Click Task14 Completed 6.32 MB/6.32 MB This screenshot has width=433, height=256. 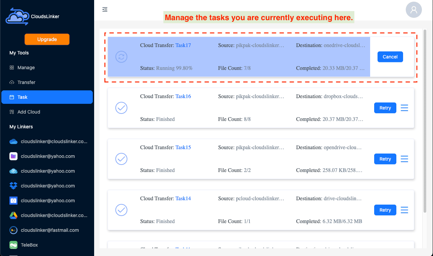(x=329, y=221)
